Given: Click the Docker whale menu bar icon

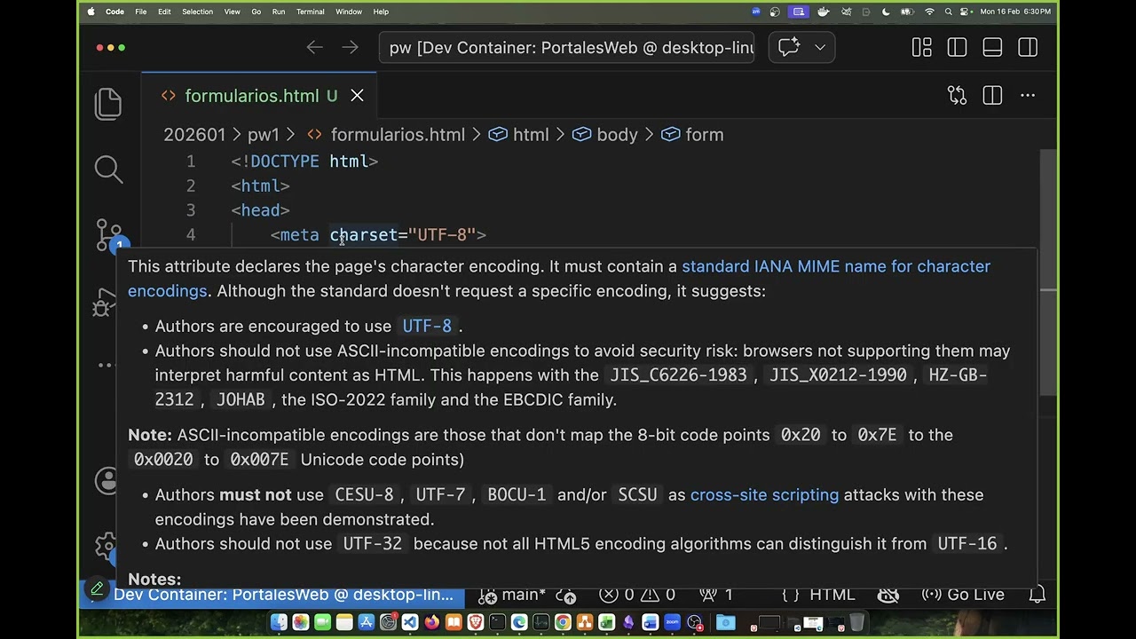Looking at the screenshot, I should (823, 12).
